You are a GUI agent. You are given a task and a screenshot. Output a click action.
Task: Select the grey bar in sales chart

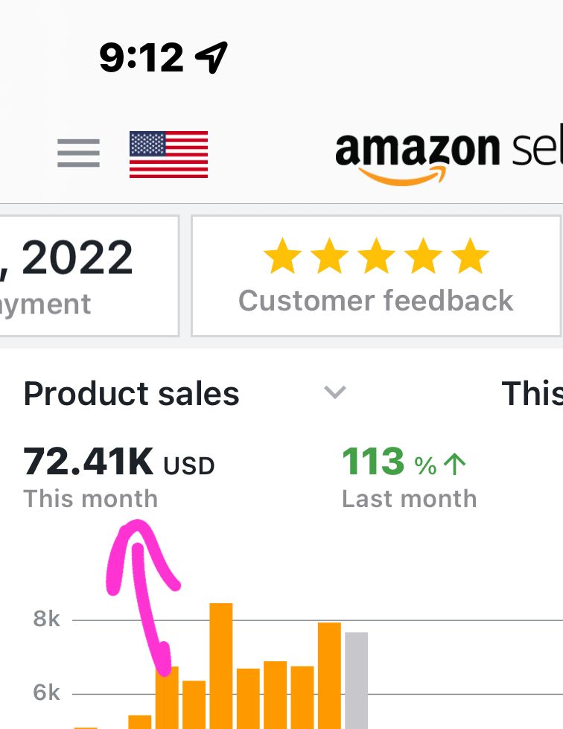[356, 679]
